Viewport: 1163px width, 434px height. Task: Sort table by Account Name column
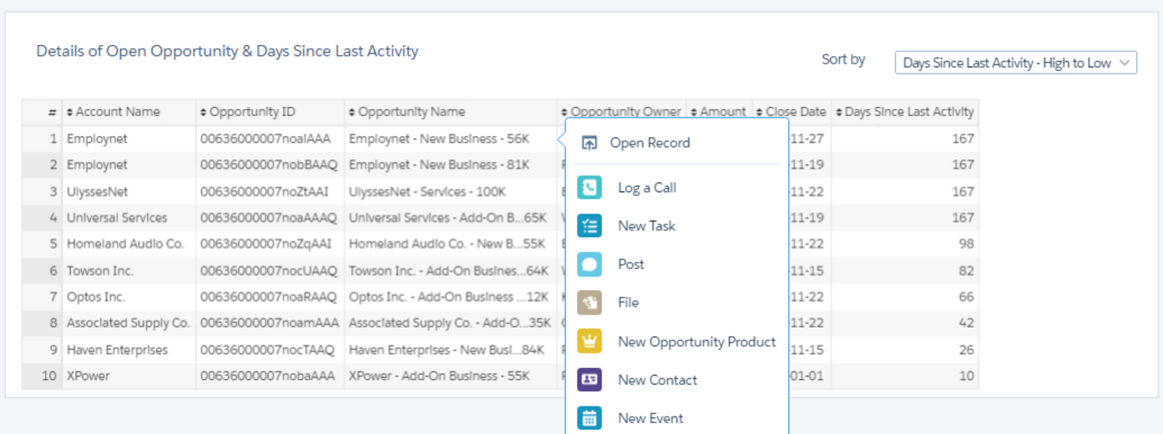tap(117, 112)
